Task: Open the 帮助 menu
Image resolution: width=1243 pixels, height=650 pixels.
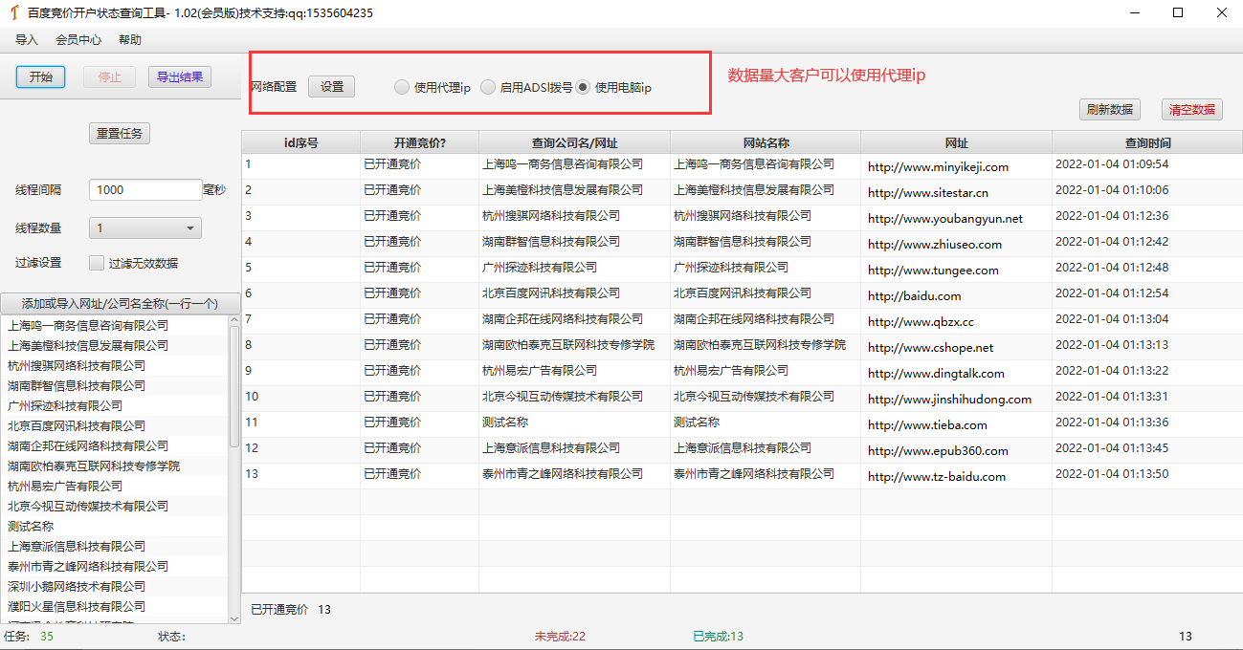Action: [130, 40]
